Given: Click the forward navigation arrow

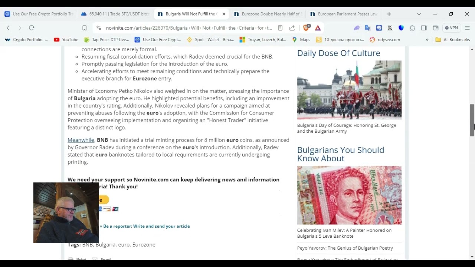Looking at the screenshot, I should [x=20, y=28].
